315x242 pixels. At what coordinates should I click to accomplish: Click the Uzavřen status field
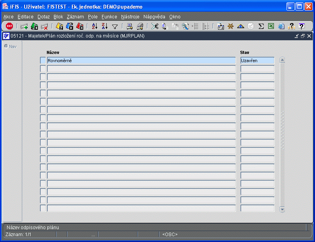tap(257, 61)
